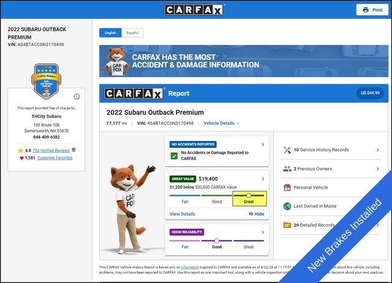Click the gold star rating icon
This screenshot has width=392, height=283.
pos(21,150)
